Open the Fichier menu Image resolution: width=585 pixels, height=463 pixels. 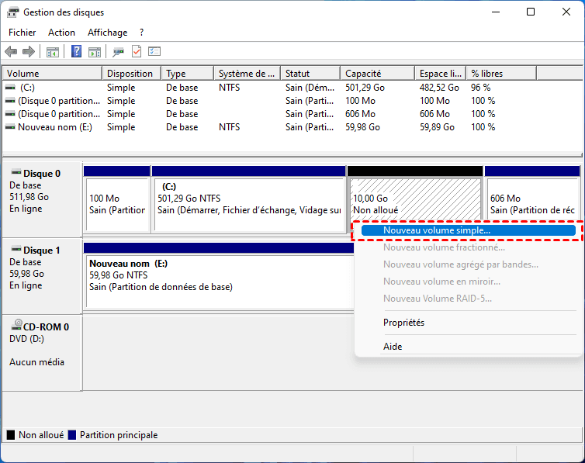[22, 33]
